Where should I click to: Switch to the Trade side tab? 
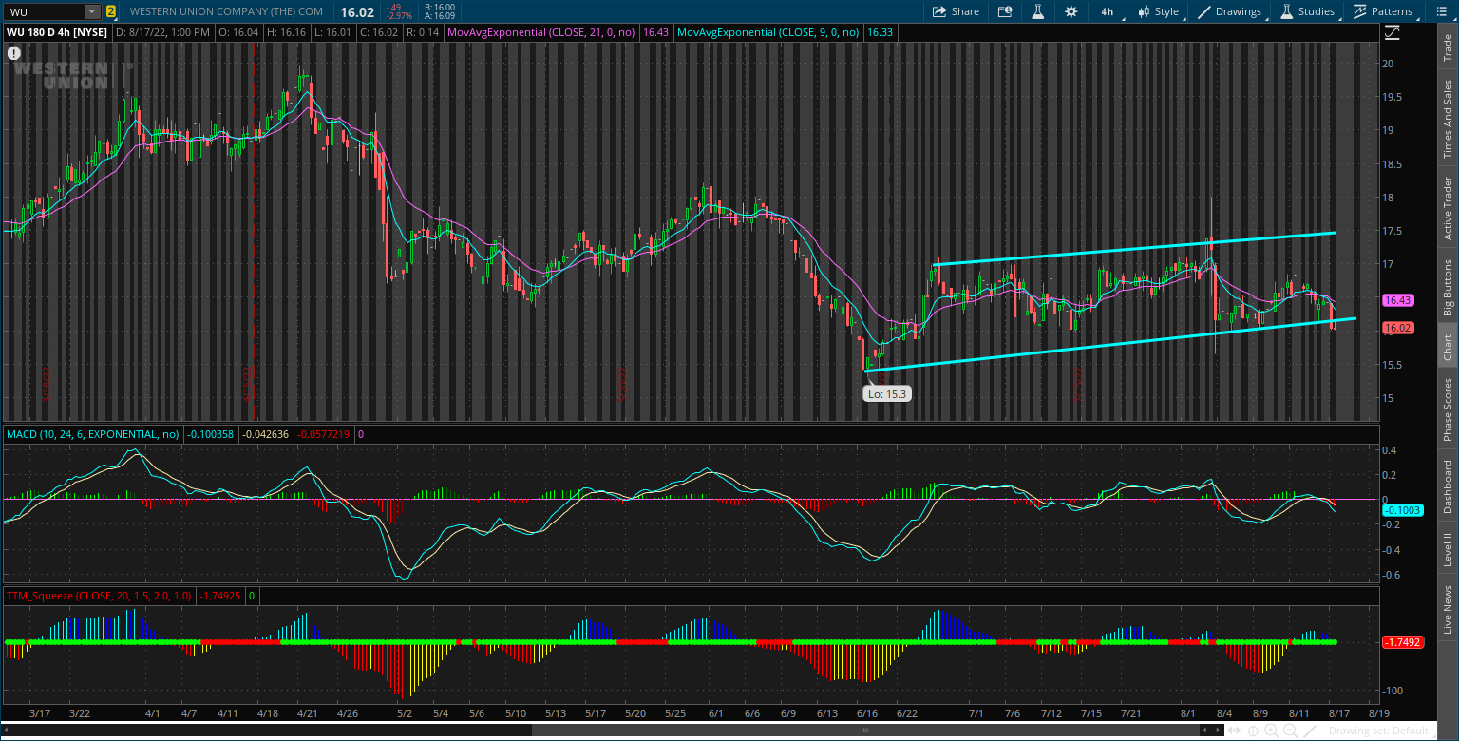pos(1448,47)
